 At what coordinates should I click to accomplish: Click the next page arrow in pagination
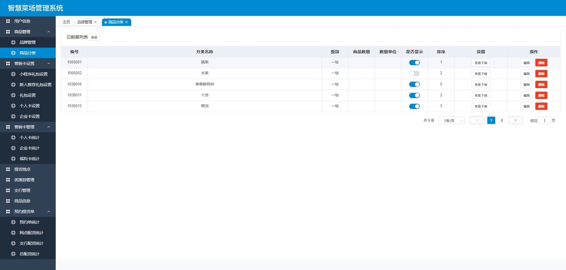[x=516, y=120]
